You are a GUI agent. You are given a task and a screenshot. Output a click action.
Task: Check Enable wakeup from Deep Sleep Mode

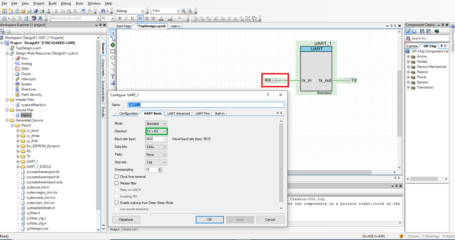(x=117, y=203)
